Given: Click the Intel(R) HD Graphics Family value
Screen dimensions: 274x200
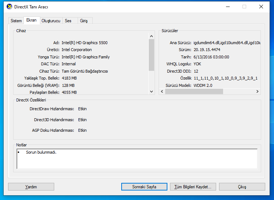Looking at the screenshot, I should [x=86, y=57].
